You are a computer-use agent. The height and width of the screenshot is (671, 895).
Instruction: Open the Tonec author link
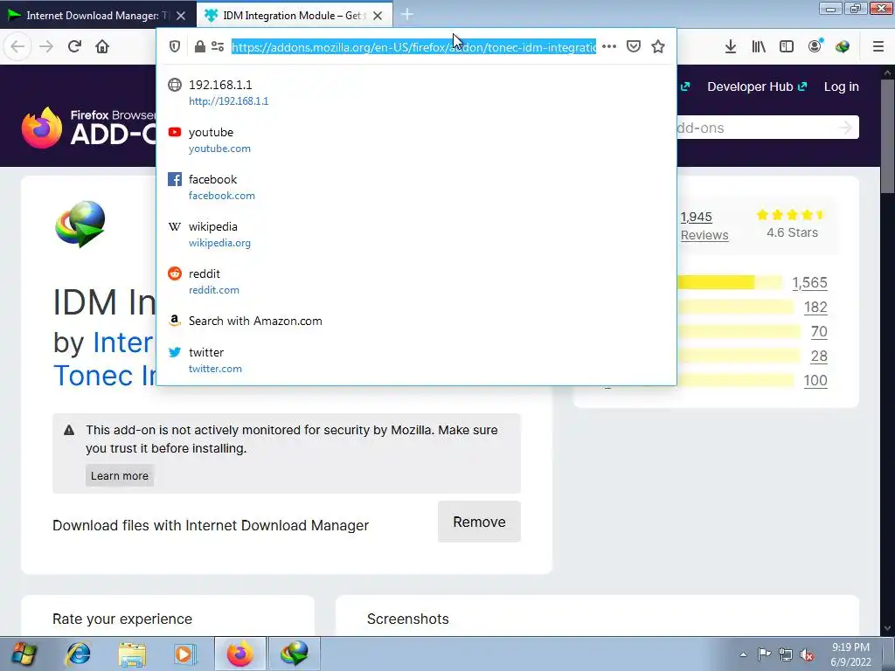pos(105,376)
